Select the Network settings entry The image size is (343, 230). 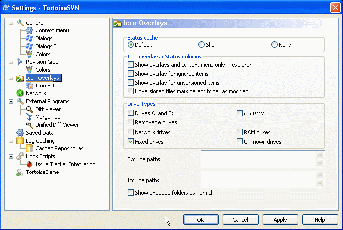[36, 93]
